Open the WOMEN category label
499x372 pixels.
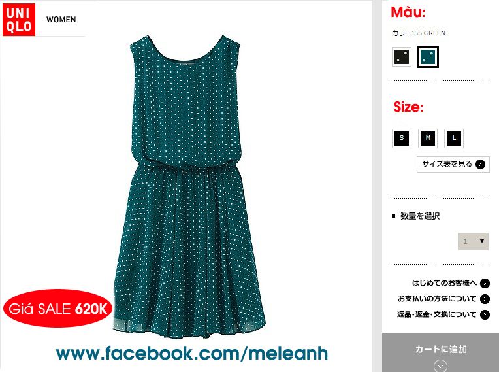tap(61, 20)
